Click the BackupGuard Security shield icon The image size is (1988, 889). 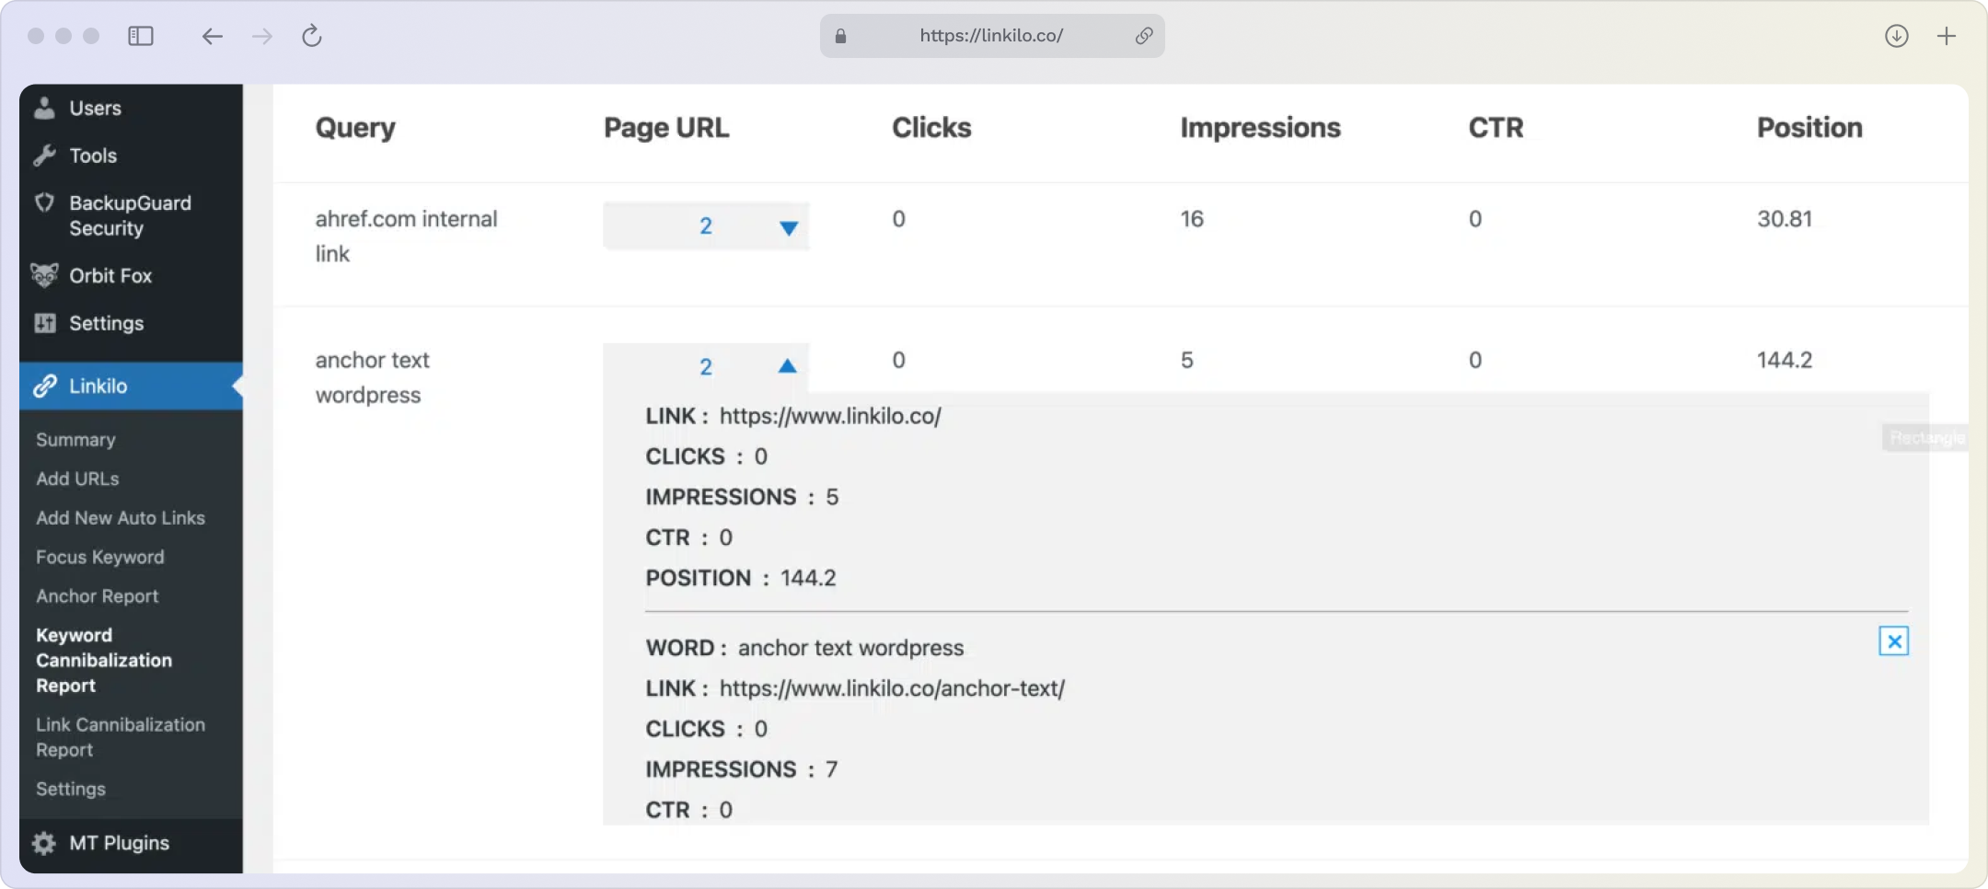pos(44,203)
